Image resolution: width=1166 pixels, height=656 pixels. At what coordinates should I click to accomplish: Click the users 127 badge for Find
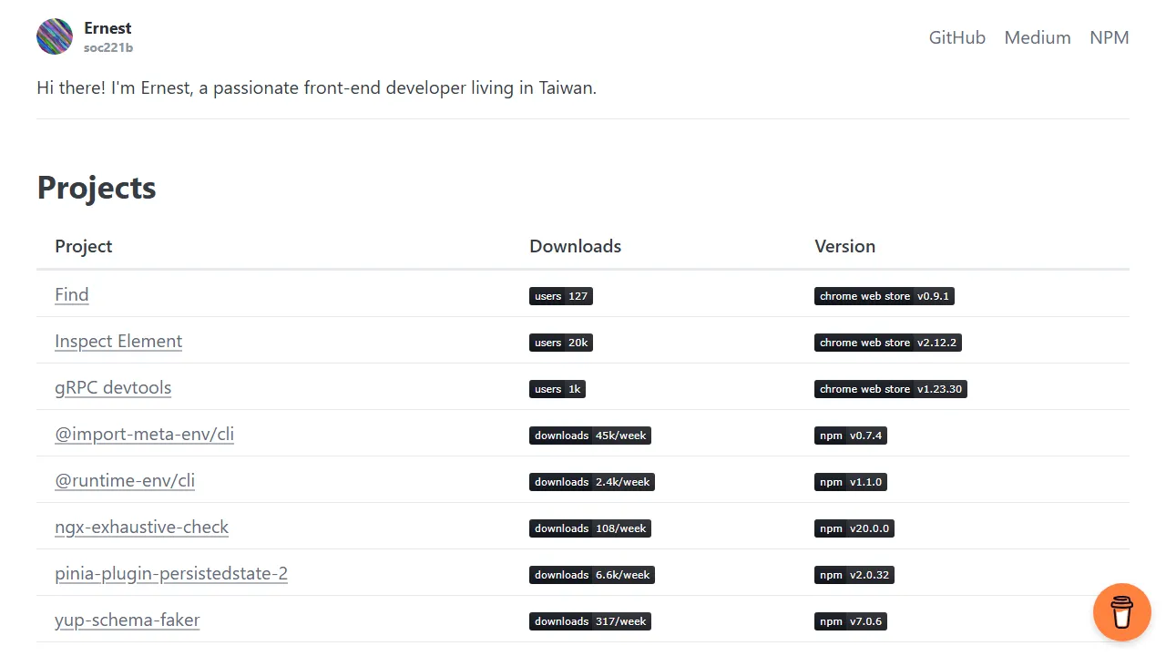[x=560, y=295]
